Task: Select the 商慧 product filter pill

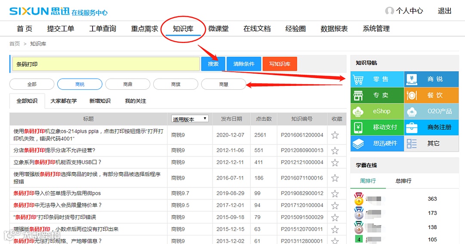Action: (223, 84)
